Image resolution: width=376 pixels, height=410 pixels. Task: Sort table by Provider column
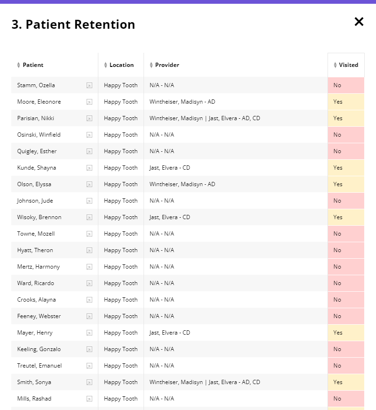pyautogui.click(x=167, y=65)
